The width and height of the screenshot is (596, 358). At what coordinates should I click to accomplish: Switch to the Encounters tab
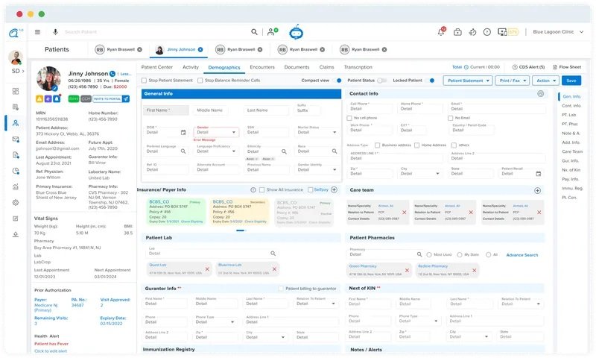click(261, 67)
